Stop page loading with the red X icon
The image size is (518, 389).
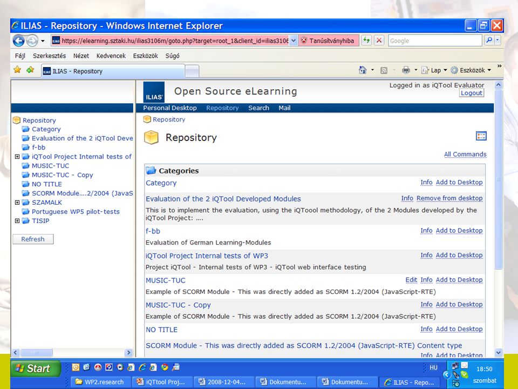379,41
